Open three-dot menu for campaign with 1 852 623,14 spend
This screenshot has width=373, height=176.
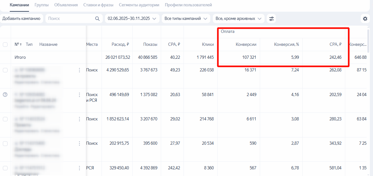coord(79,119)
